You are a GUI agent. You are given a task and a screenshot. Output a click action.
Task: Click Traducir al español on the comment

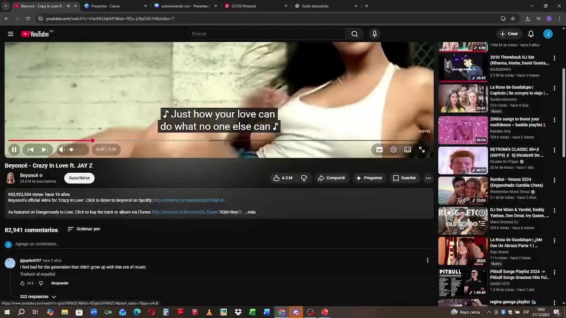[x=38, y=274]
